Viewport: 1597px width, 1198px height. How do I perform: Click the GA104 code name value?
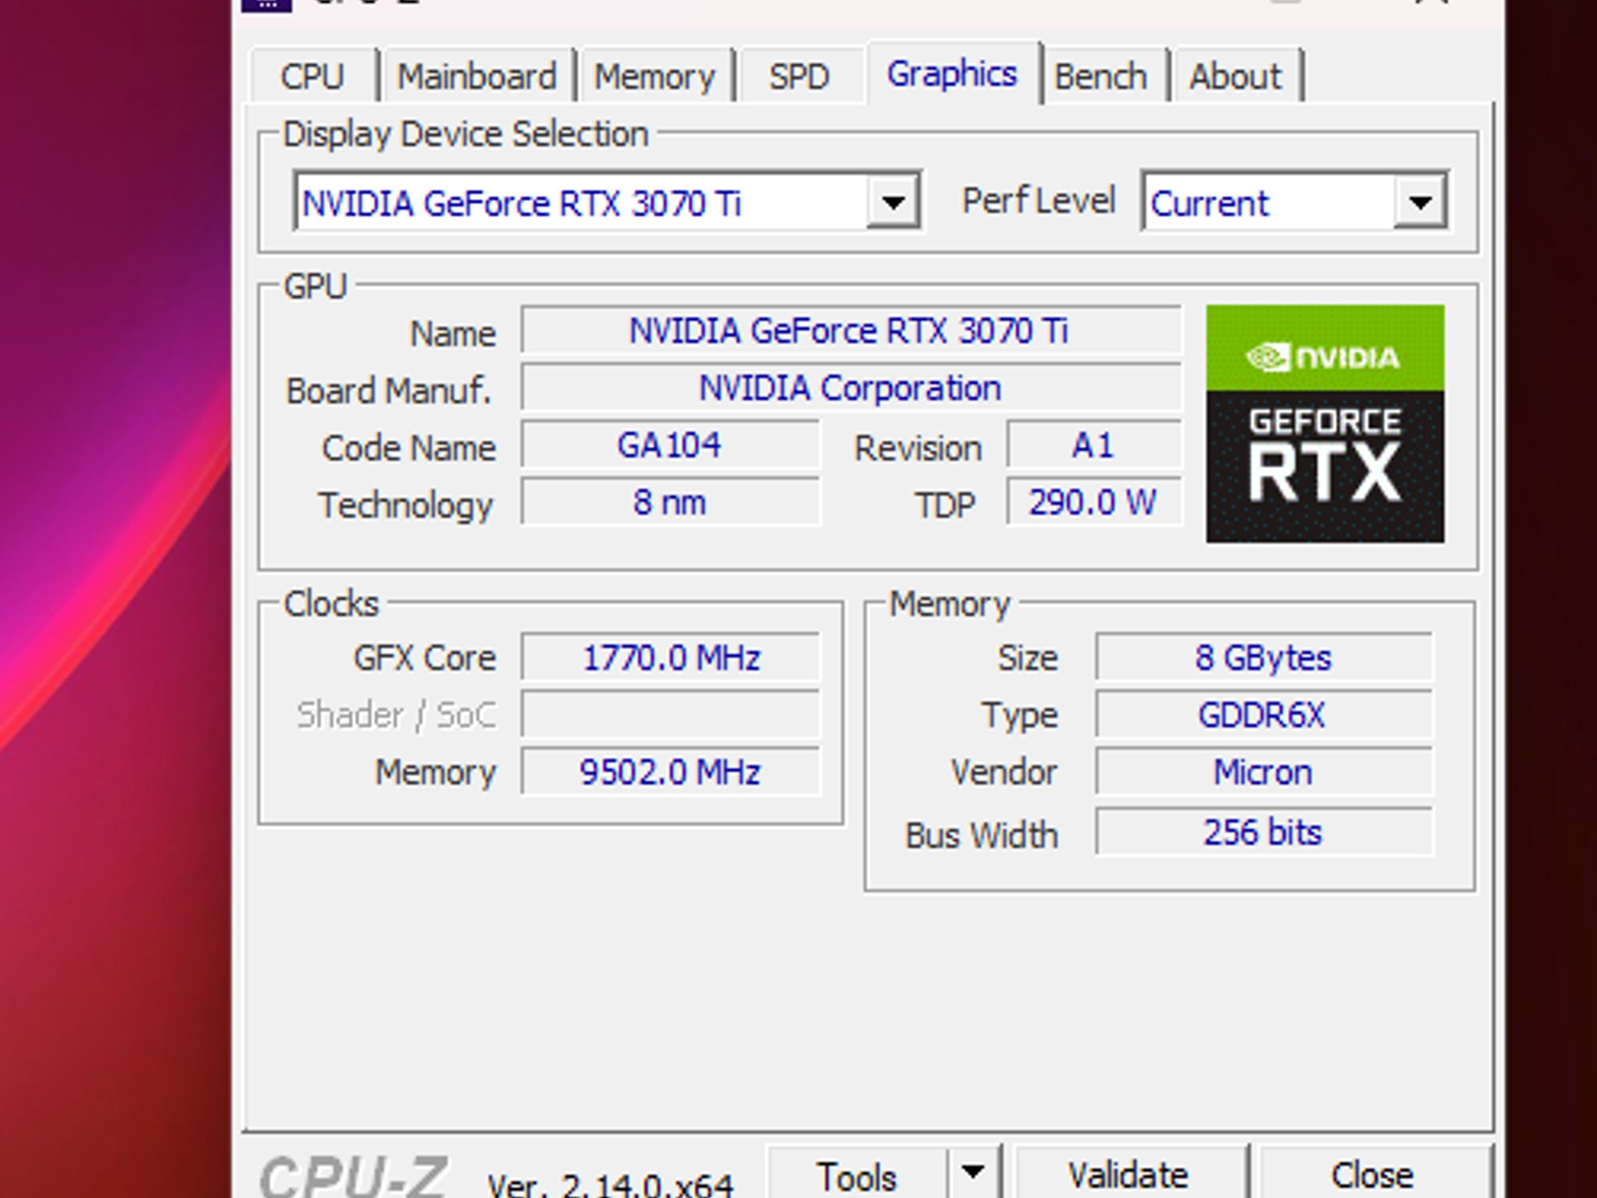pyautogui.click(x=671, y=445)
